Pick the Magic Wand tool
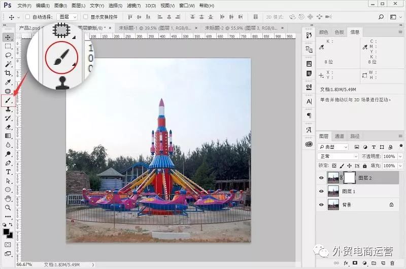 [x=8, y=64]
